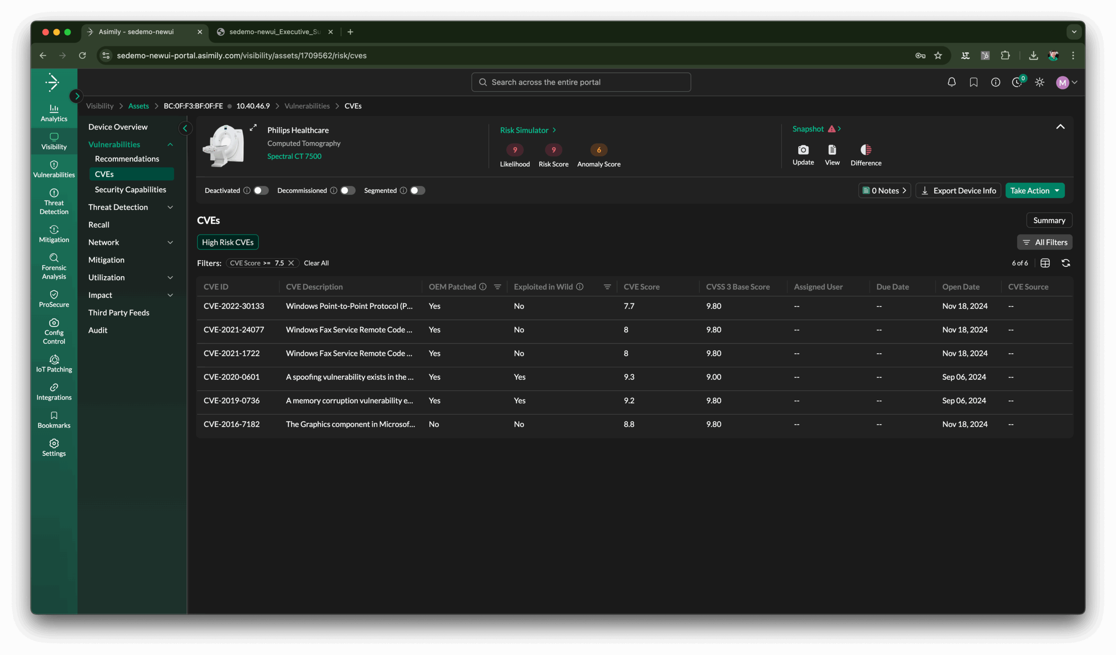Go to Threat Detection sidebar icon
The image size is (1116, 655).
pyautogui.click(x=54, y=201)
